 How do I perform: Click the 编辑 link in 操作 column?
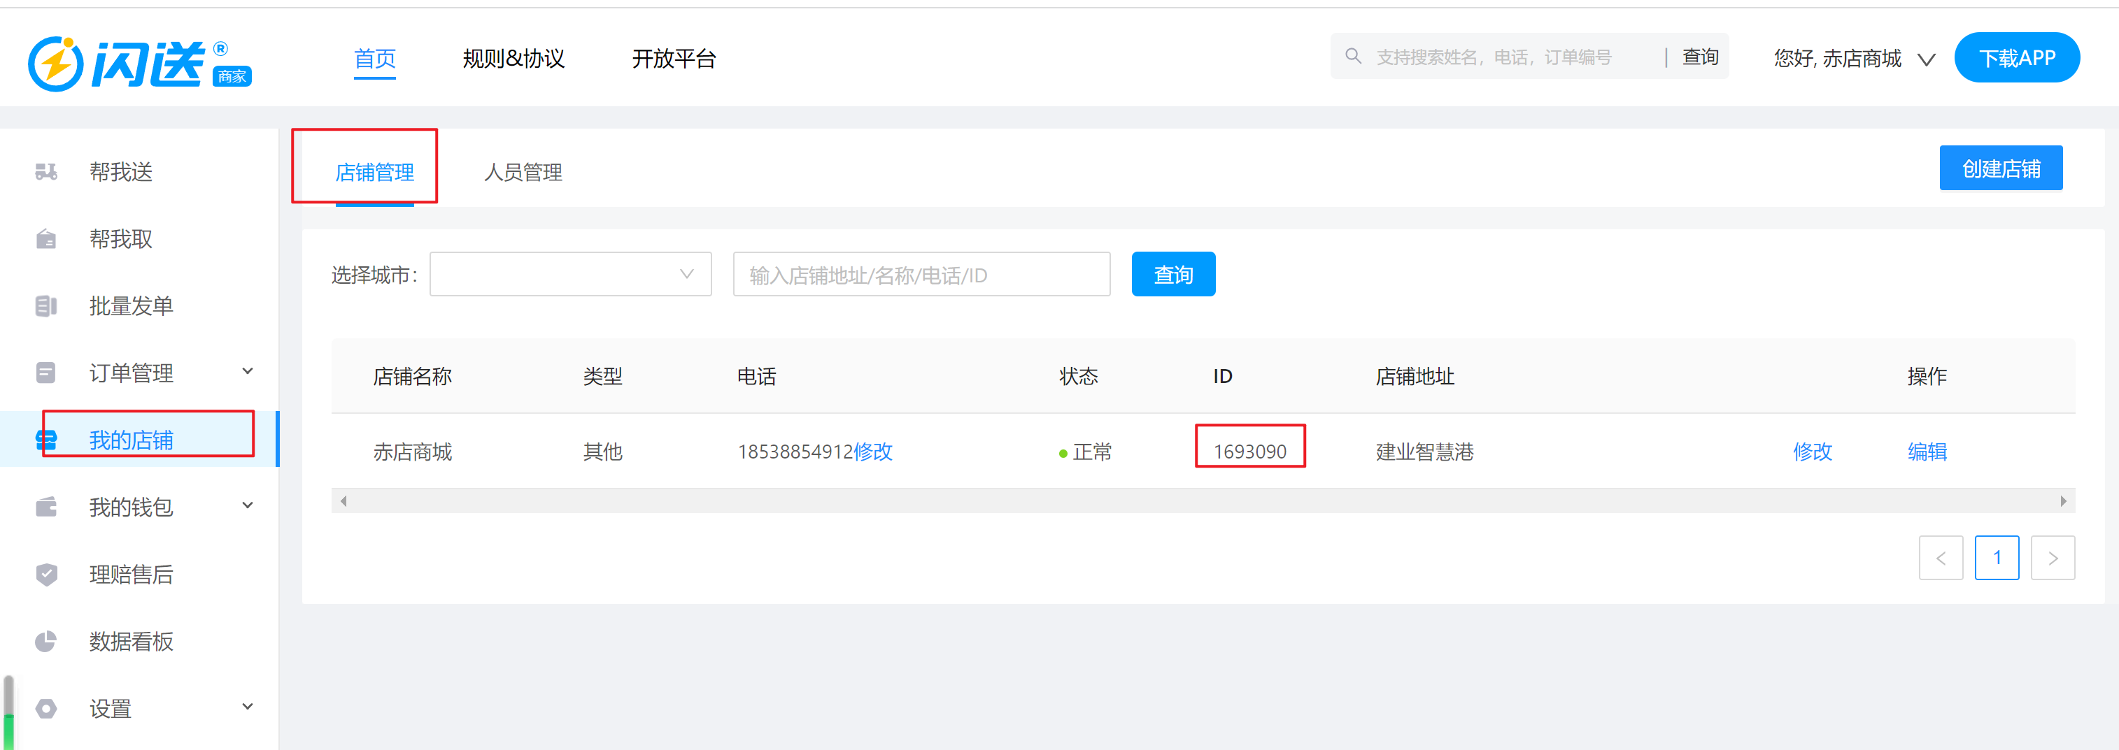pos(1927,452)
